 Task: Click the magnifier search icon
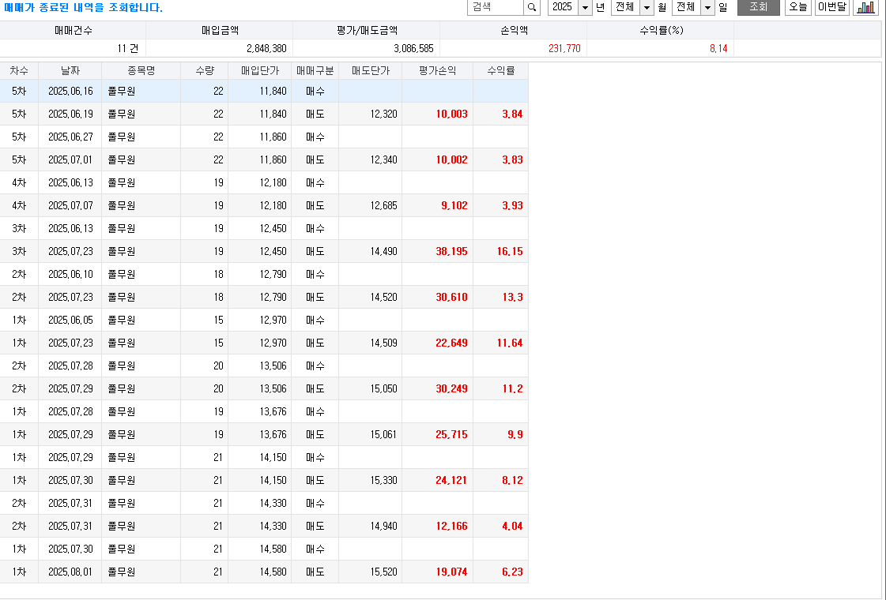(532, 7)
